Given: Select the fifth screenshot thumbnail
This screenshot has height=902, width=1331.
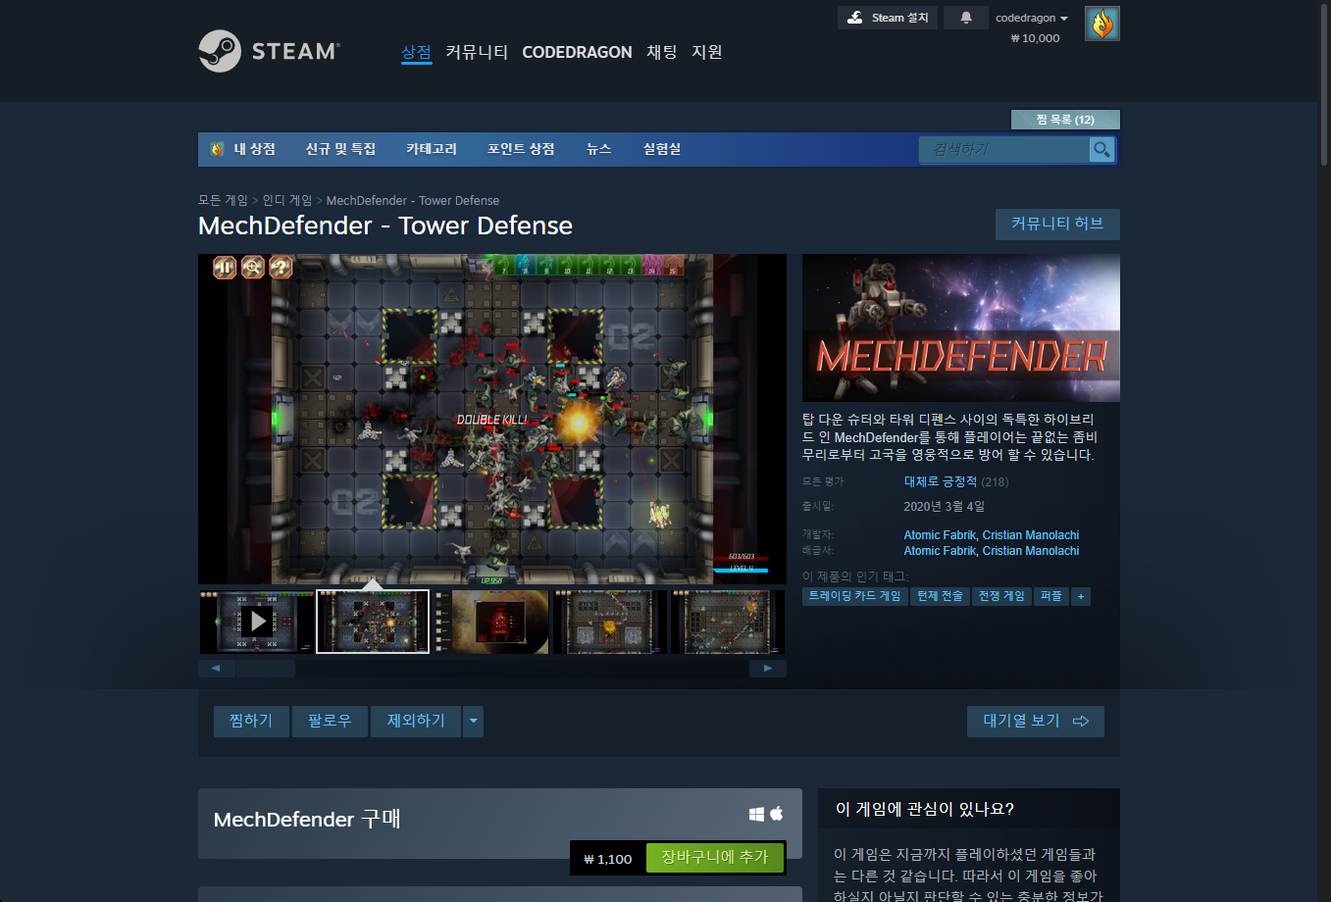Looking at the screenshot, I should [727, 622].
